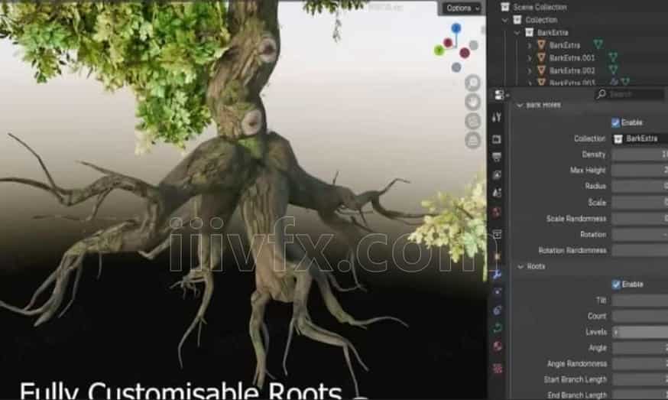Click the Count value field under Roots
668x400 pixels.
point(640,316)
